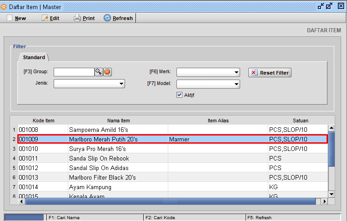This screenshot has width=347, height=221.
Task: Click the application logo in title bar
Action: pyautogui.click(x=4, y=7)
